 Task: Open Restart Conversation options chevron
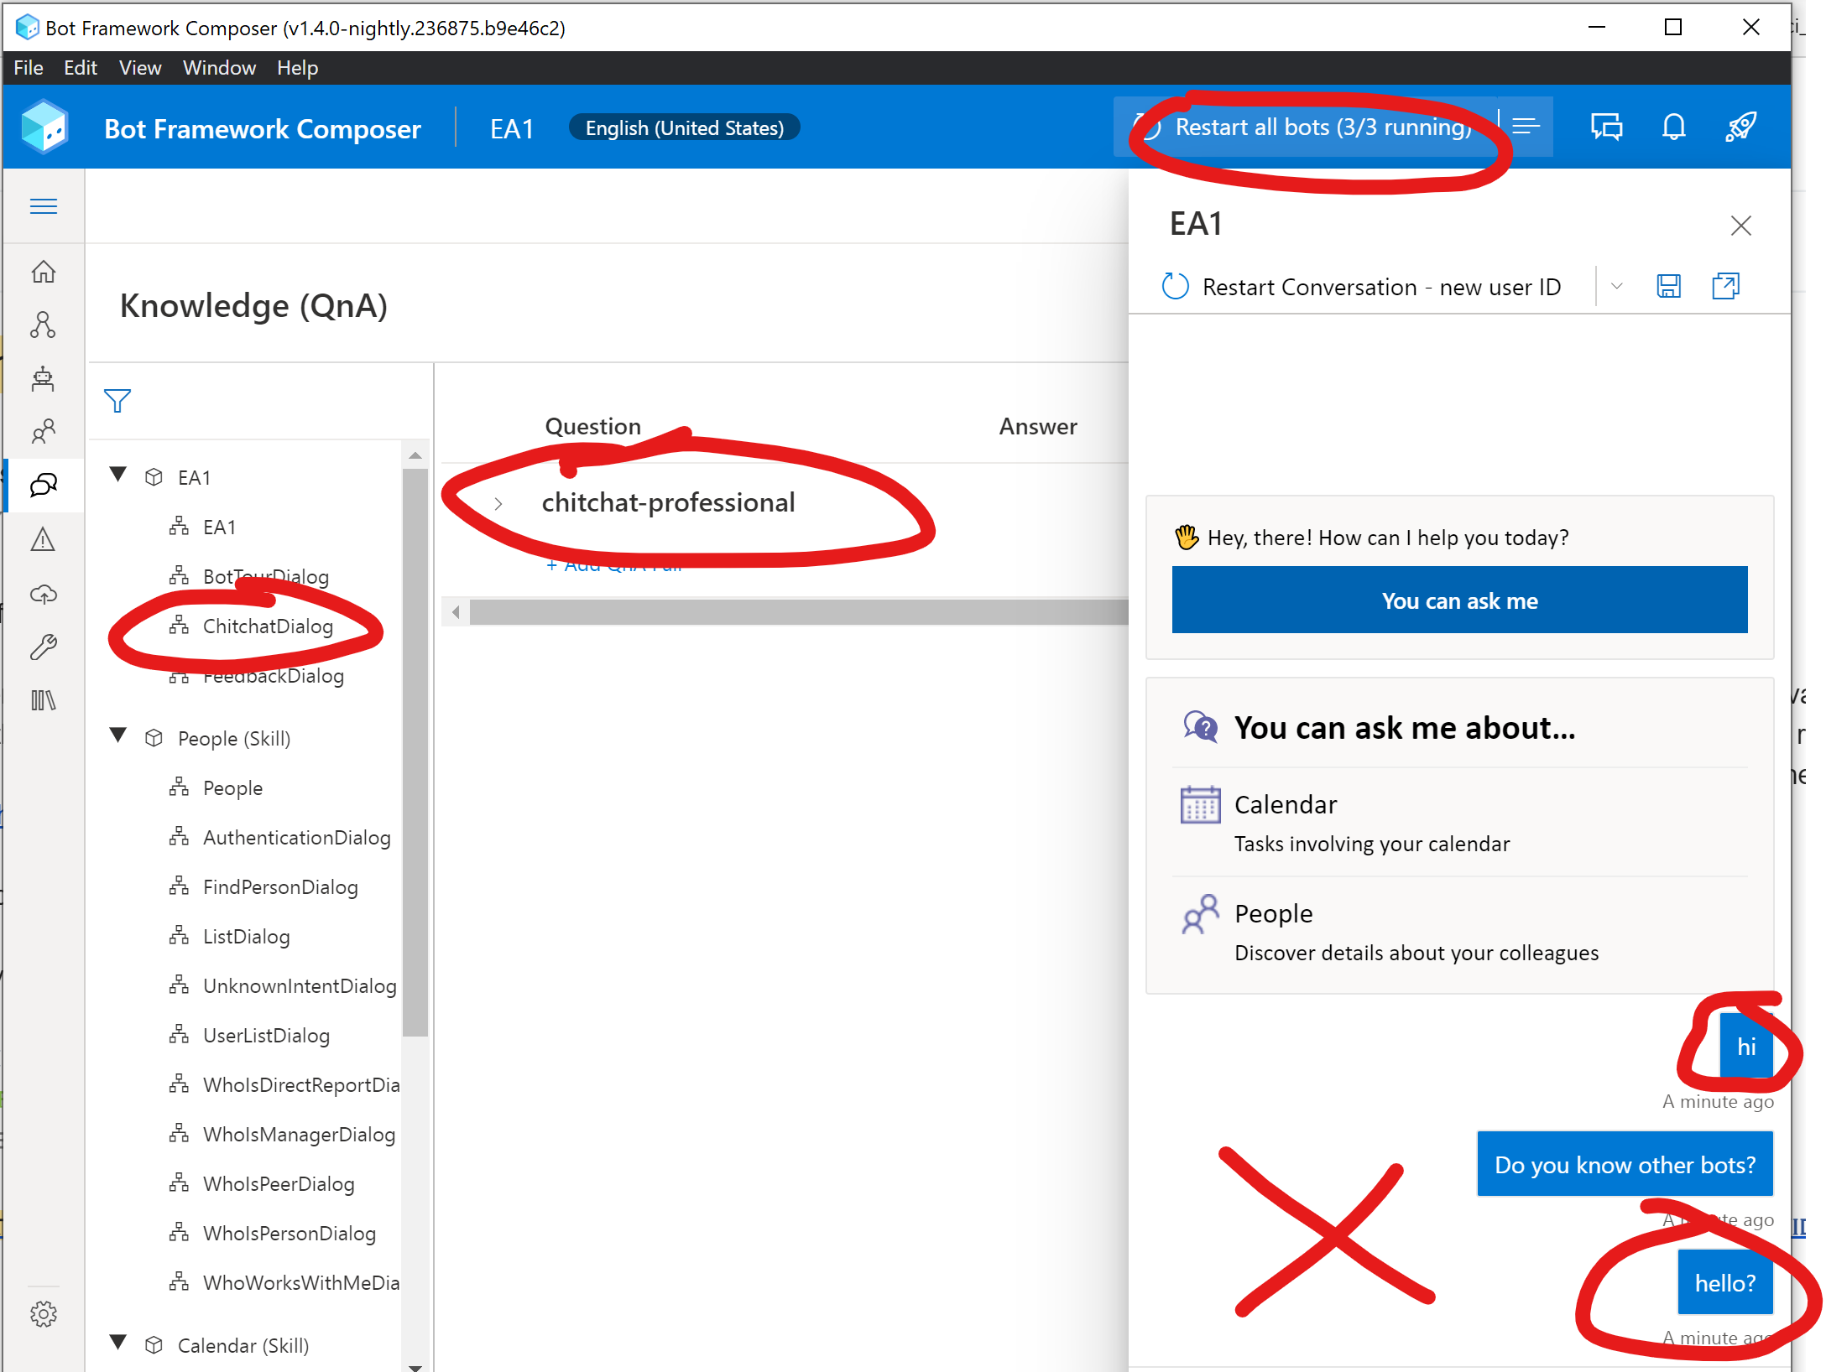tap(1615, 286)
